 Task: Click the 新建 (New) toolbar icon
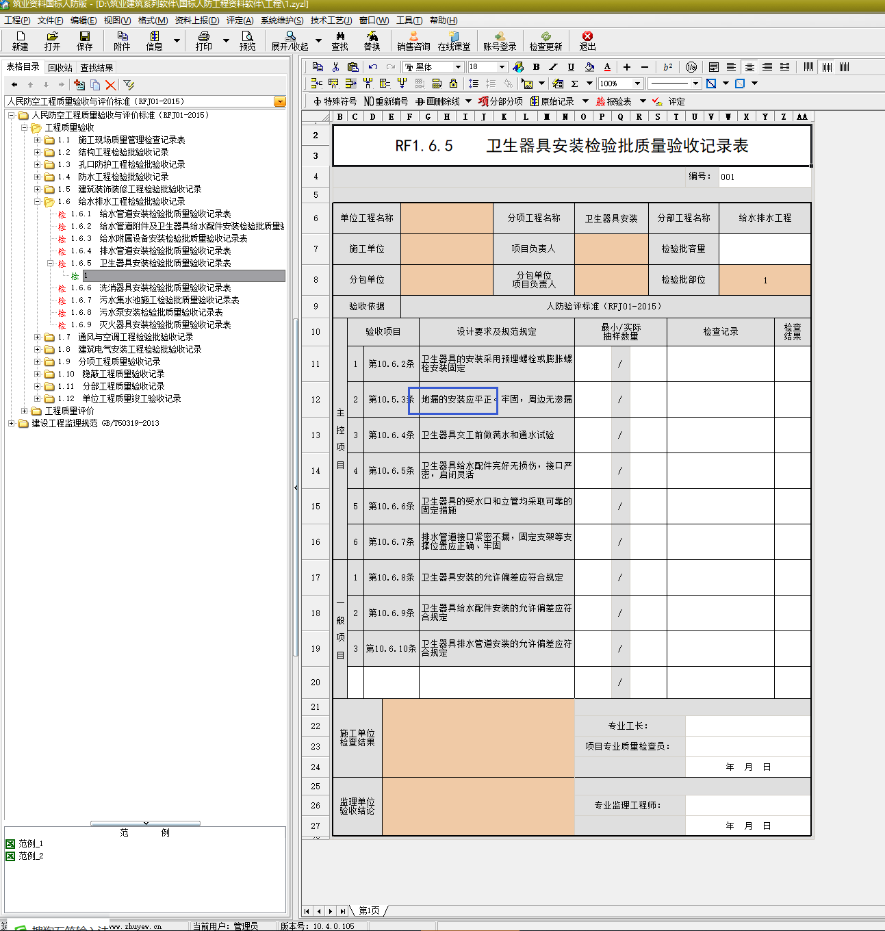coord(21,41)
